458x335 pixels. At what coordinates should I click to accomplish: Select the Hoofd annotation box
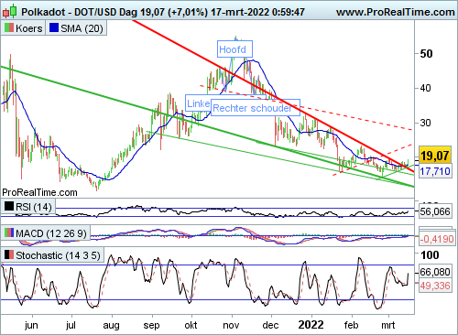coord(234,49)
